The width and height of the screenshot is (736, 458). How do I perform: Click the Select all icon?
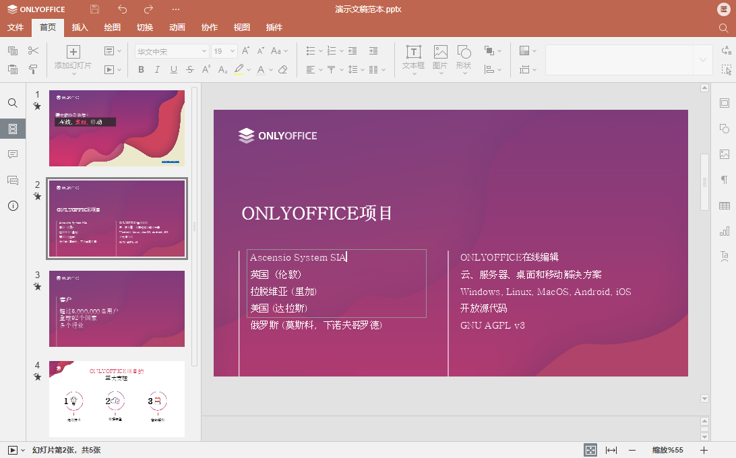point(726,69)
